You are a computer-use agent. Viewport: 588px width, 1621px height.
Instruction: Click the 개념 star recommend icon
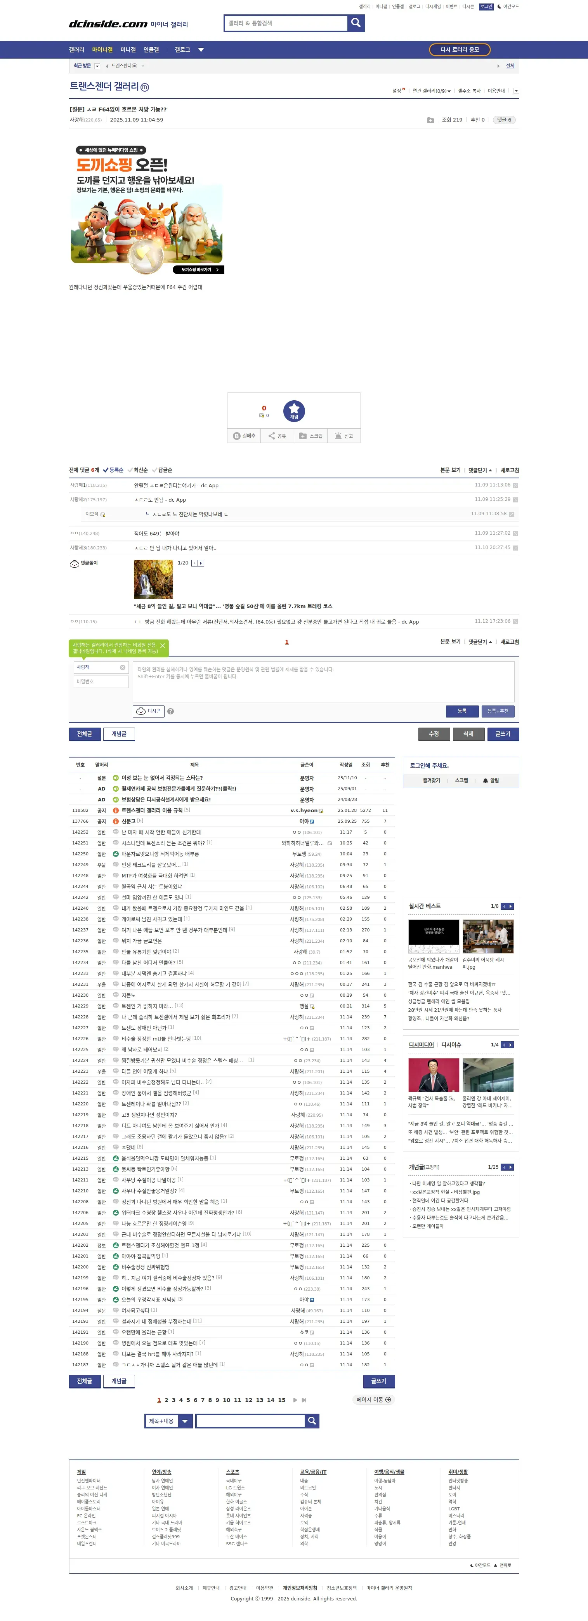[294, 411]
